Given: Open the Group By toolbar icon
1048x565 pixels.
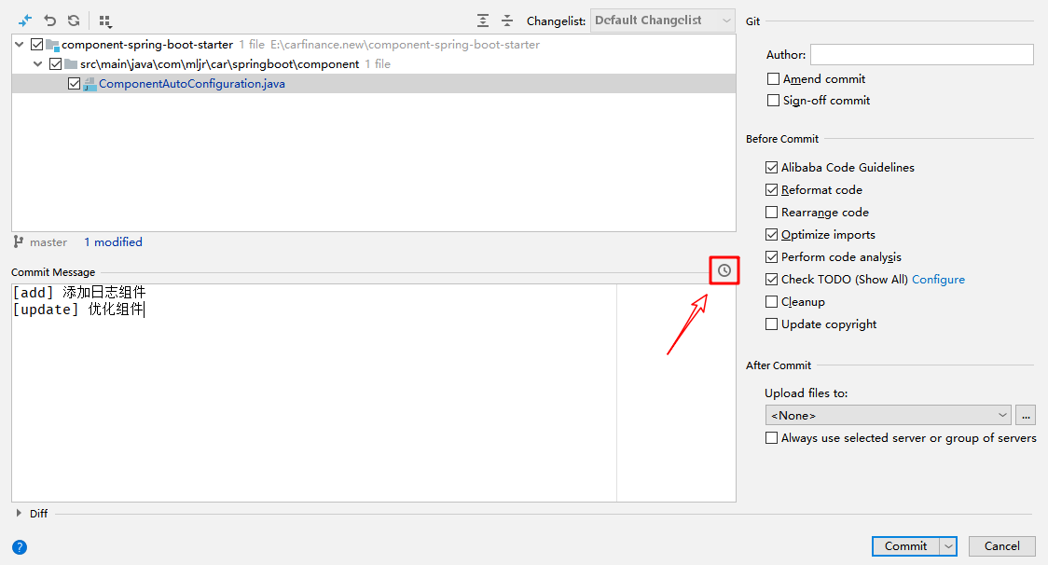Looking at the screenshot, I should coord(105,21).
